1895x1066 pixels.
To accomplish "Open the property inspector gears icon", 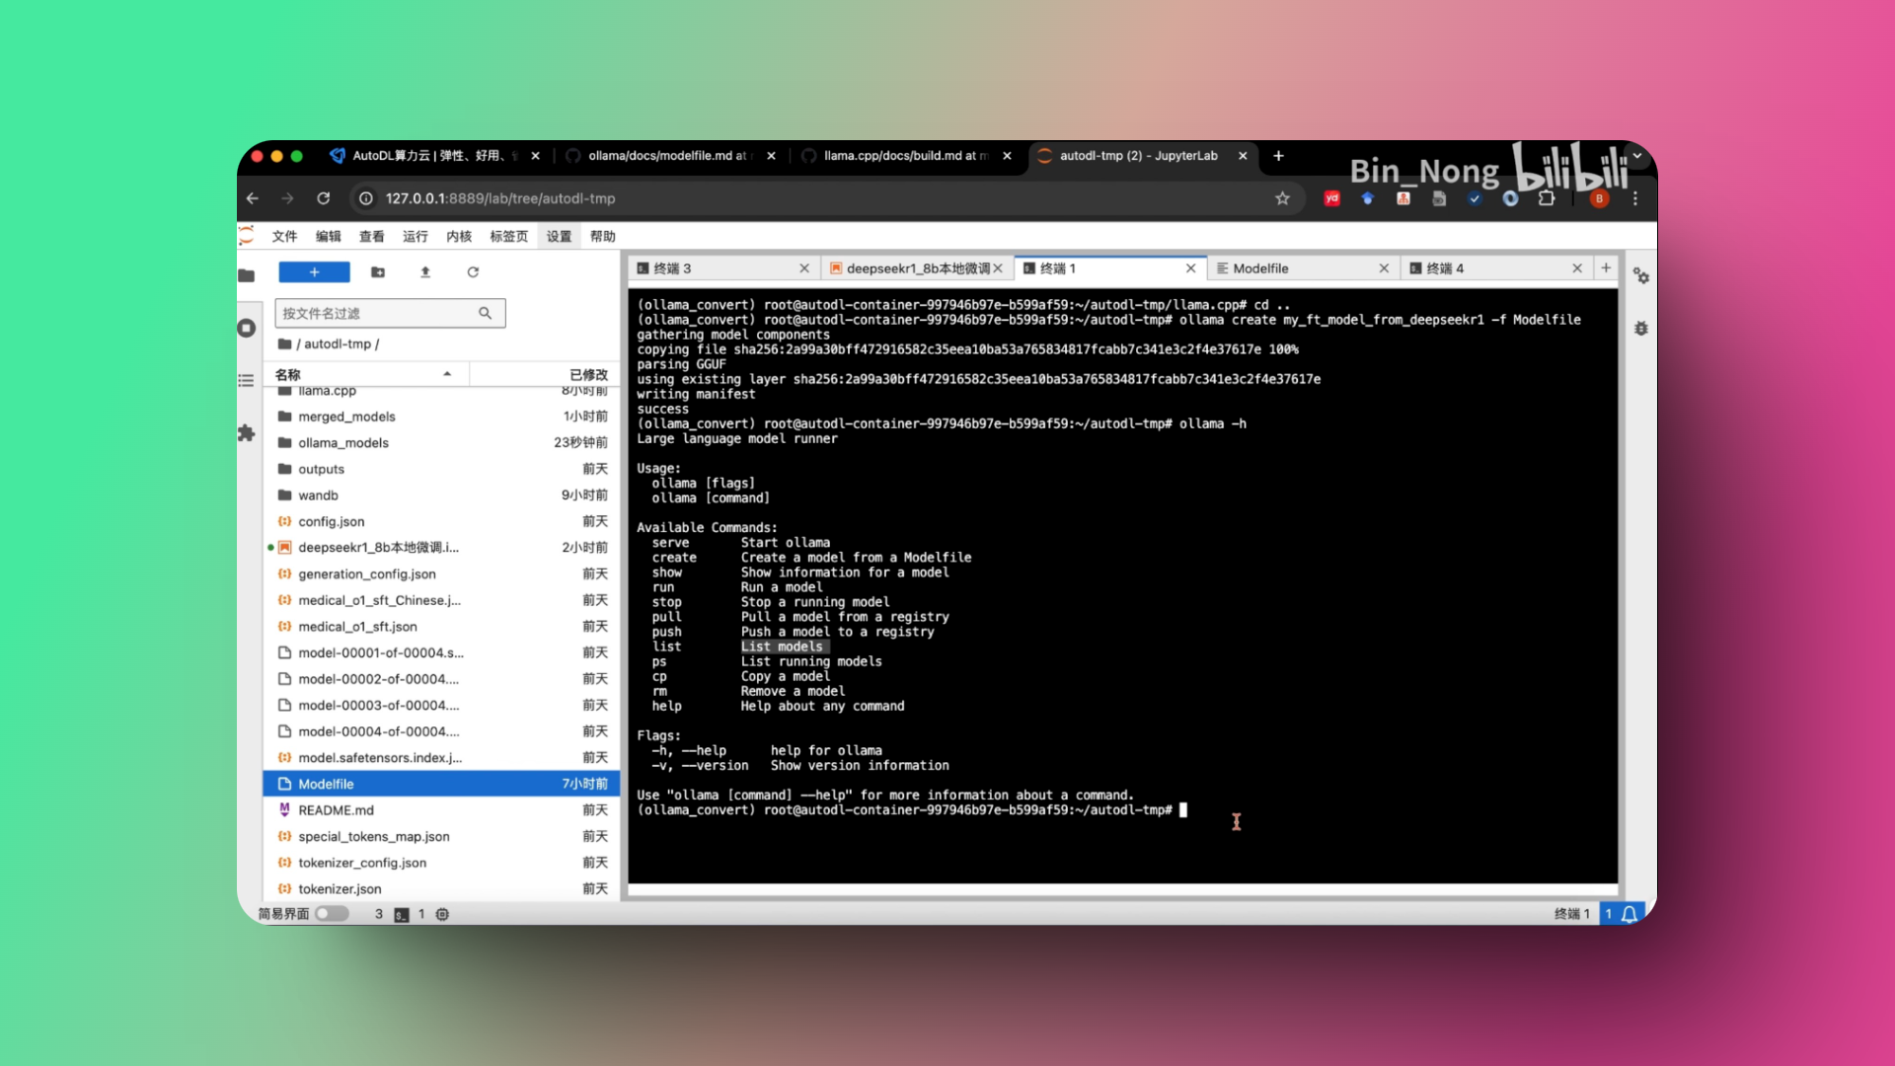I will click(x=1640, y=276).
